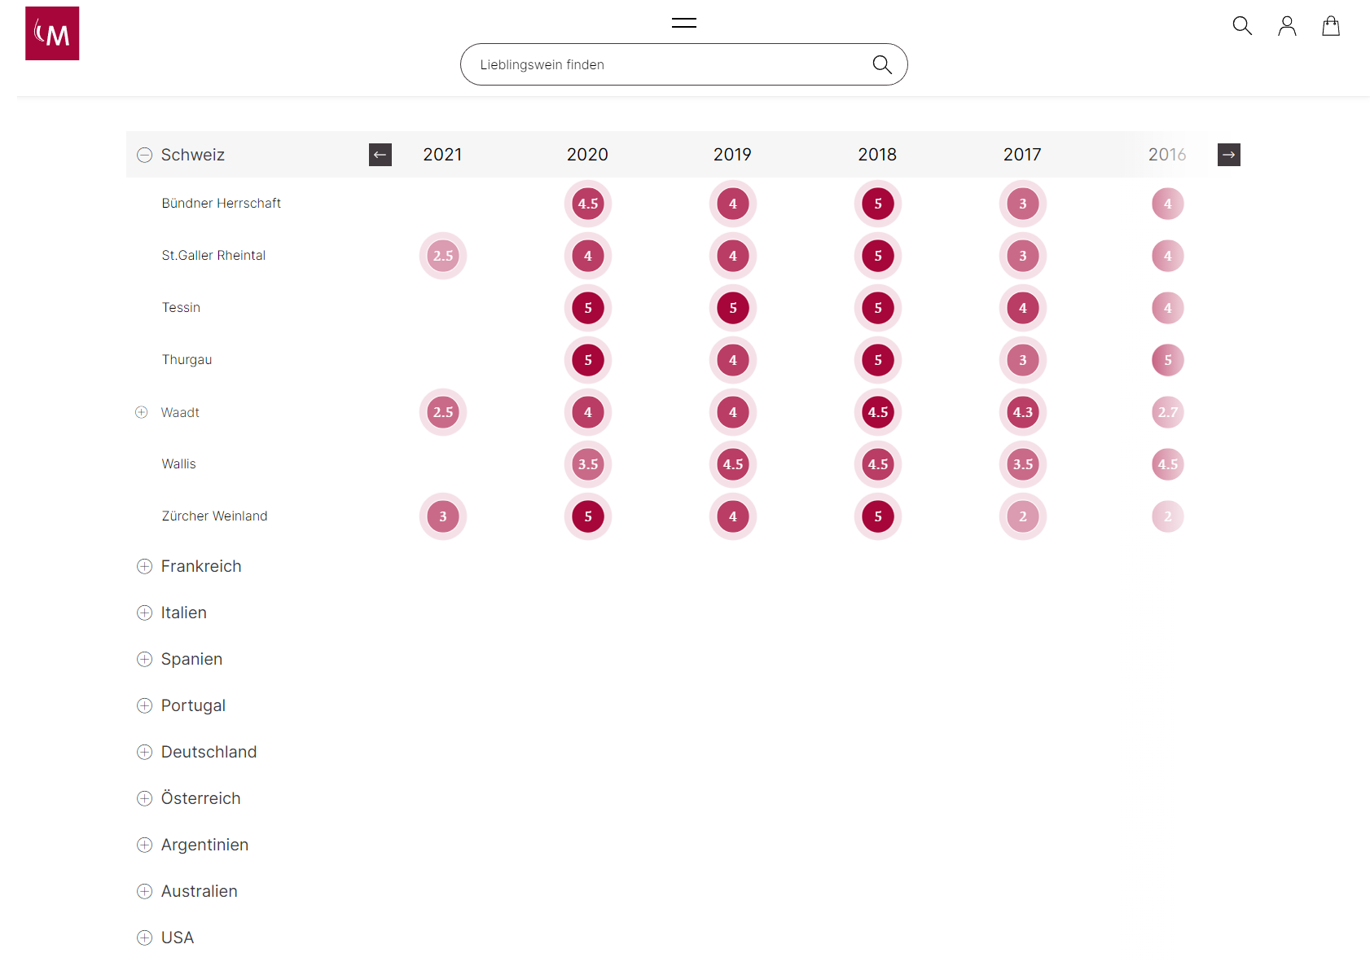Image resolution: width=1370 pixels, height=975 pixels.
Task: Click the Bündner Herrschaft region link
Action: point(221,203)
